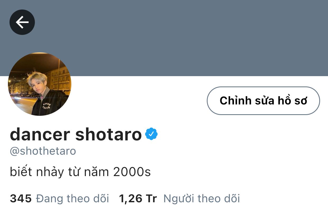This screenshot has width=328, height=216.
Task: Open the circular profile picture
Action: tap(40, 84)
